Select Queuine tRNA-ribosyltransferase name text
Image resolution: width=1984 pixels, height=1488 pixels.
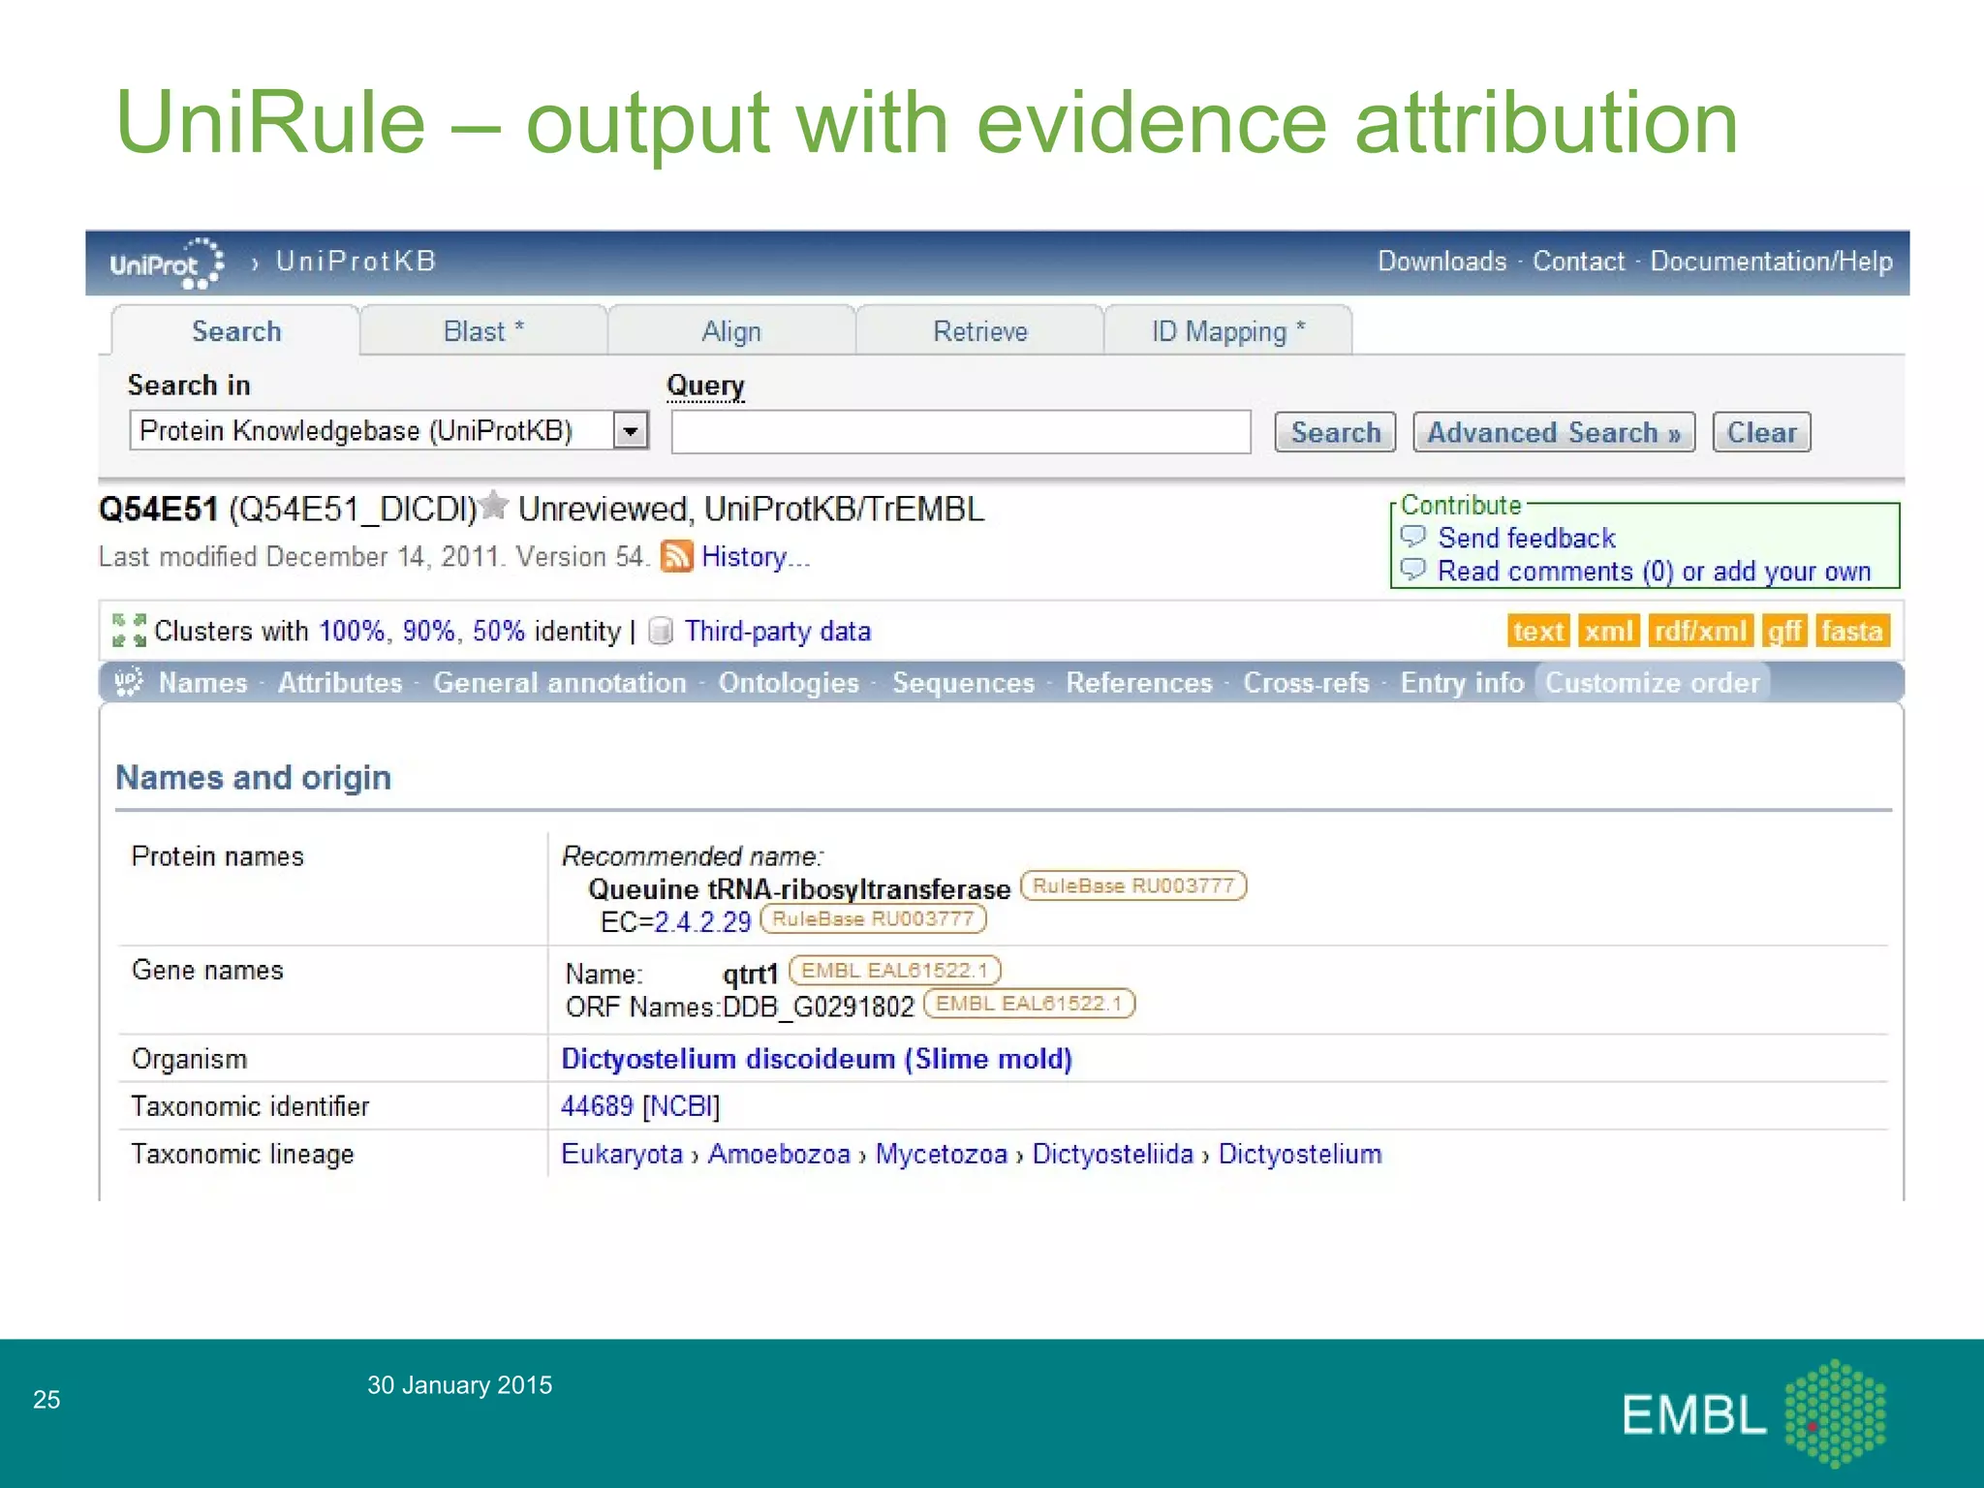[x=799, y=889]
